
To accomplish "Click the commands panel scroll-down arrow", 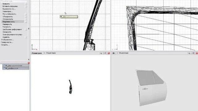I will (29, 59).
